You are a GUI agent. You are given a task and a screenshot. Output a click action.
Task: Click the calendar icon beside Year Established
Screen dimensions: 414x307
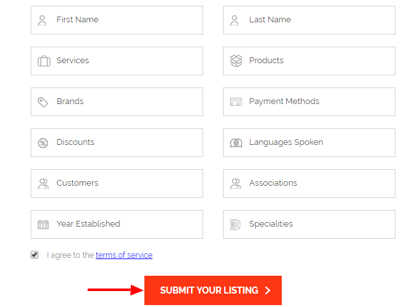click(x=43, y=225)
